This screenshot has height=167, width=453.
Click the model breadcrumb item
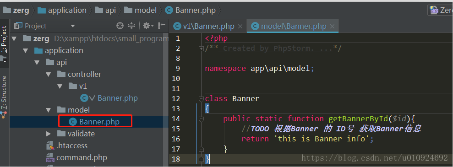click(x=141, y=11)
